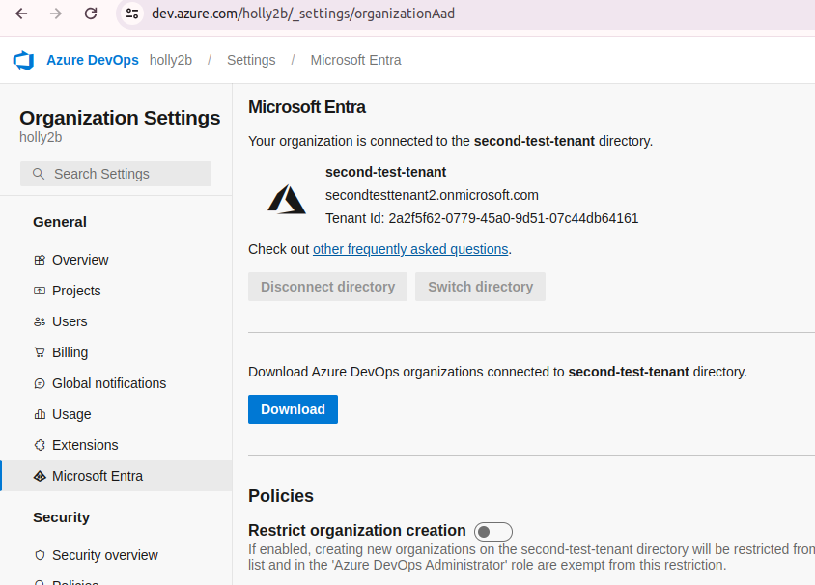Click the second-test-tenant name heading beside logo
This screenshot has height=585, width=815.
[385, 172]
